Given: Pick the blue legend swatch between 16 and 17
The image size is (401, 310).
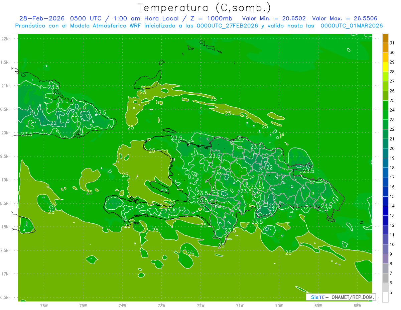Looking at the screenshot, I should 385,182.
